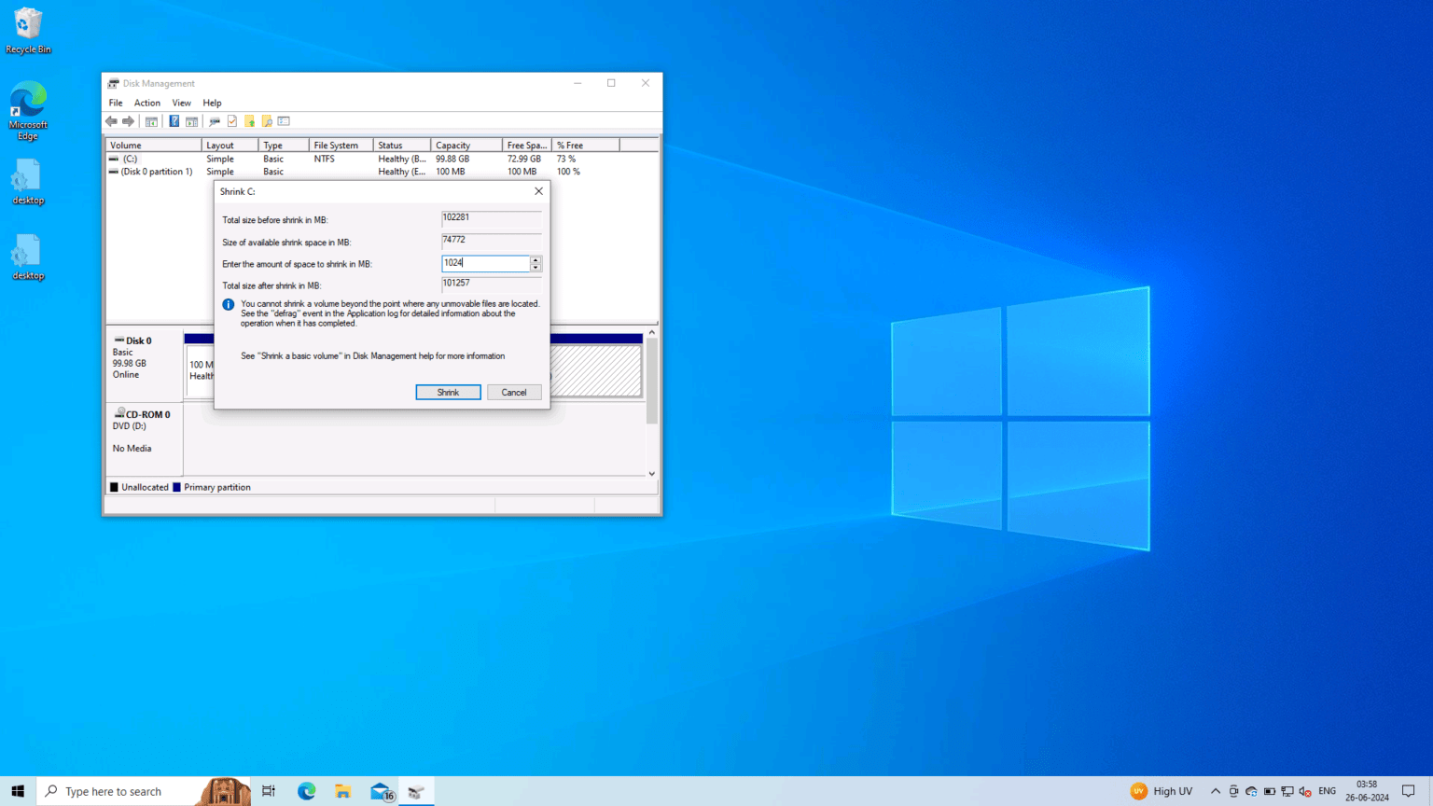Click the Back navigation arrow in Disk Management
Viewport: 1433px width, 806px height.
[x=111, y=121]
